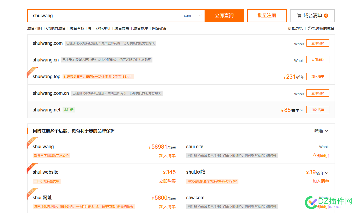This screenshot has width=357, height=213.
Task: Click the shui.网址 domain name
Action: click(42, 198)
